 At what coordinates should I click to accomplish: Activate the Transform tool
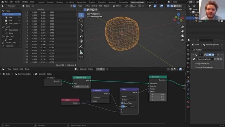[81, 41]
